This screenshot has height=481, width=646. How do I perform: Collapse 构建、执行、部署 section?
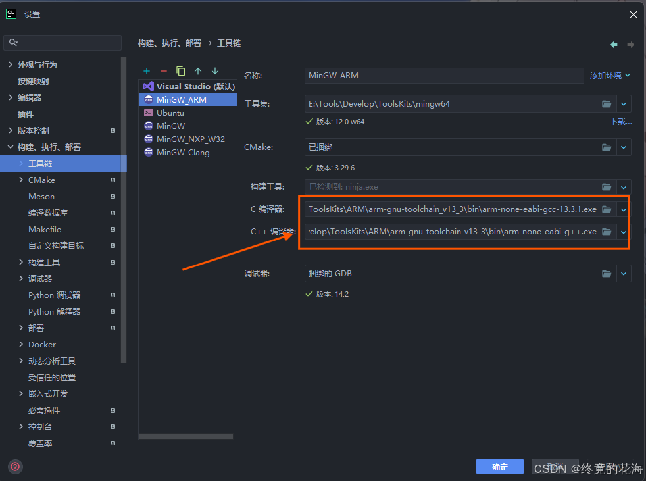[x=11, y=147]
